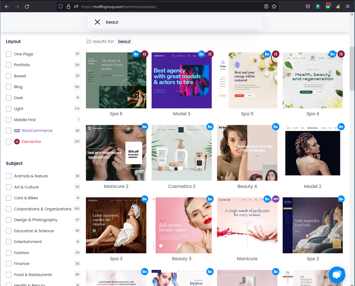Click the Beauty 3 title link
Viewport: 355px width, 286px height.
coord(182,259)
